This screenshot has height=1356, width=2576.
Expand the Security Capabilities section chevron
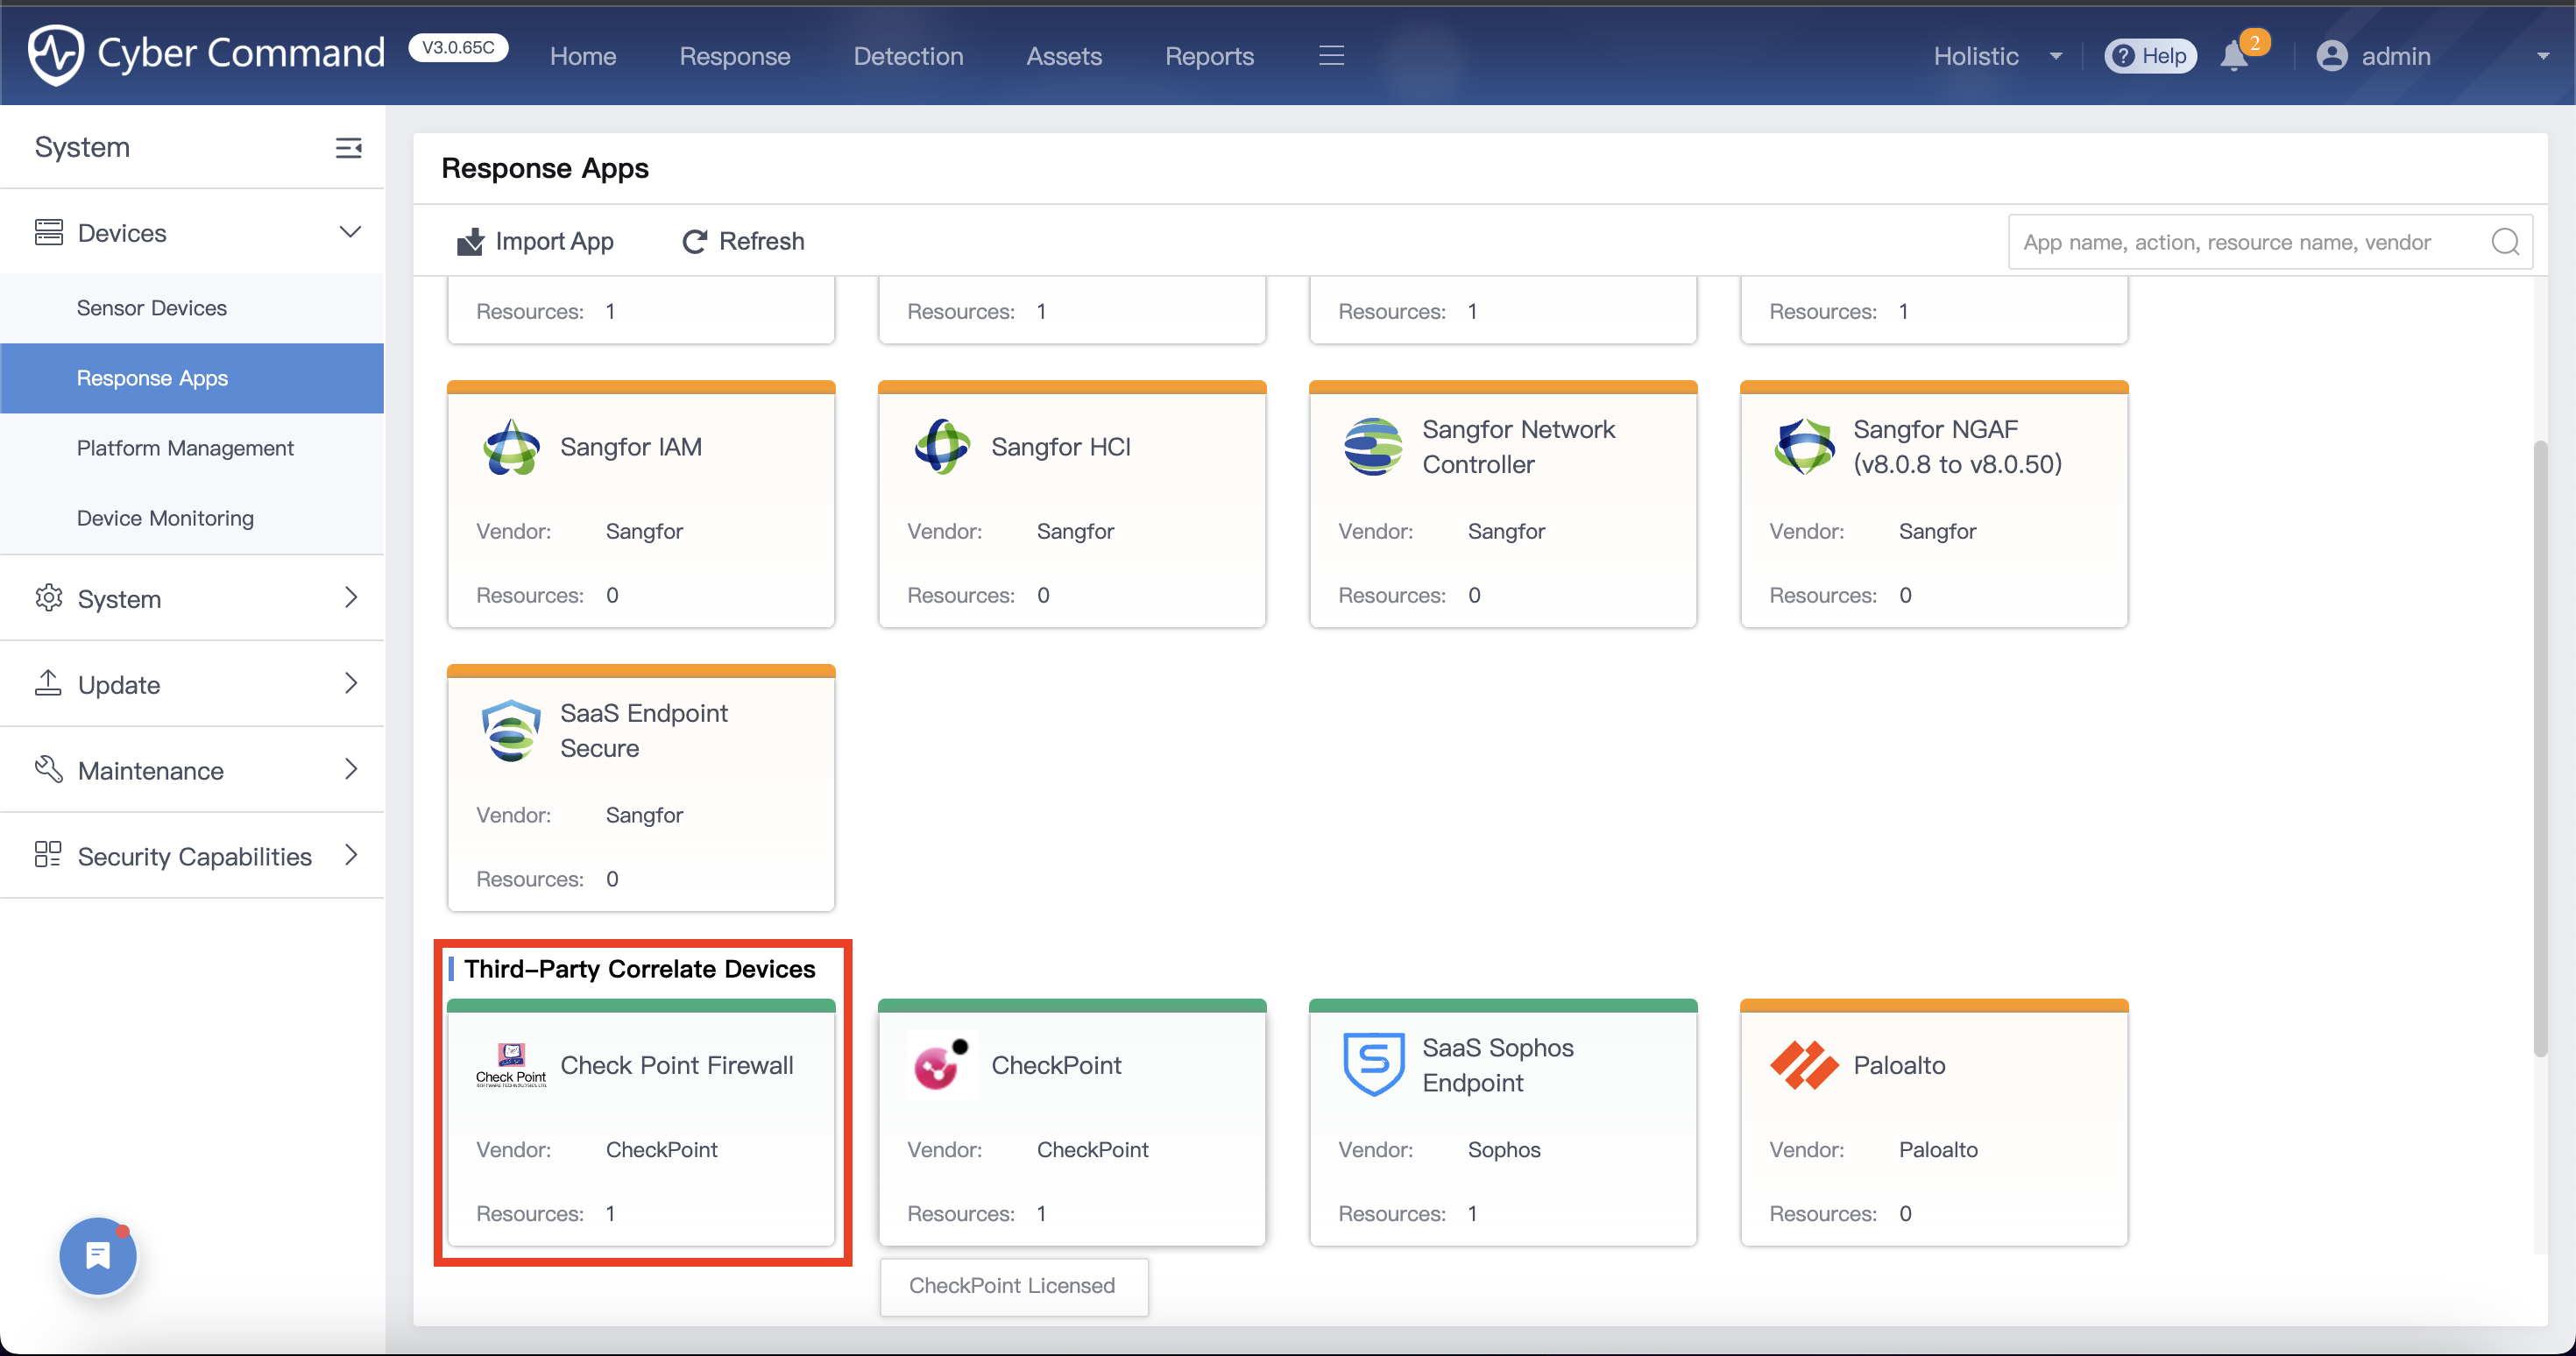(350, 856)
